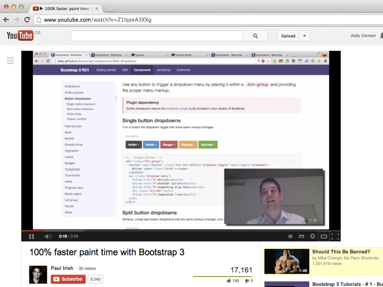Click the Watch Later clock icon
The image size is (383, 287).
(290, 236)
